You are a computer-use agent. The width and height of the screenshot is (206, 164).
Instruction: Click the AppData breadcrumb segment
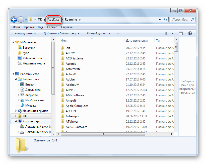tap(53, 20)
